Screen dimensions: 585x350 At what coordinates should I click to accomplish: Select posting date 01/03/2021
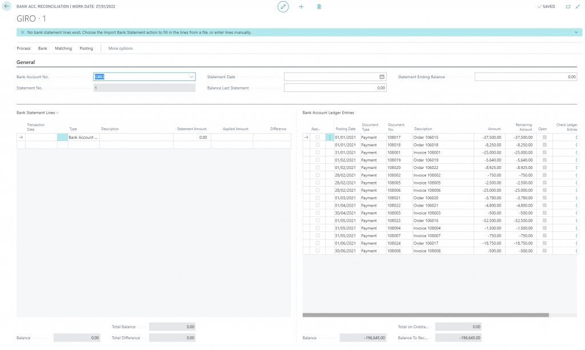pyautogui.click(x=345, y=198)
